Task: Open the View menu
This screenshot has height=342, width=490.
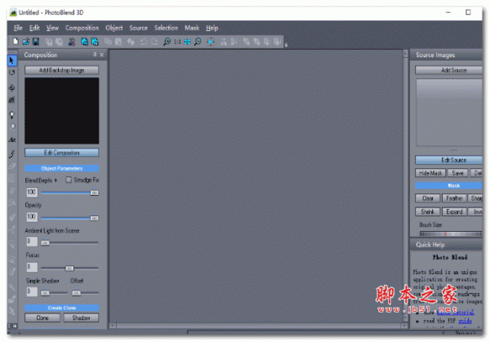Action: (52, 28)
